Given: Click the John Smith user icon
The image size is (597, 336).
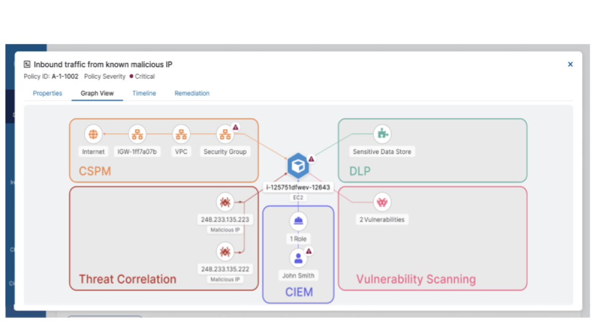Looking at the screenshot, I should [x=298, y=258].
